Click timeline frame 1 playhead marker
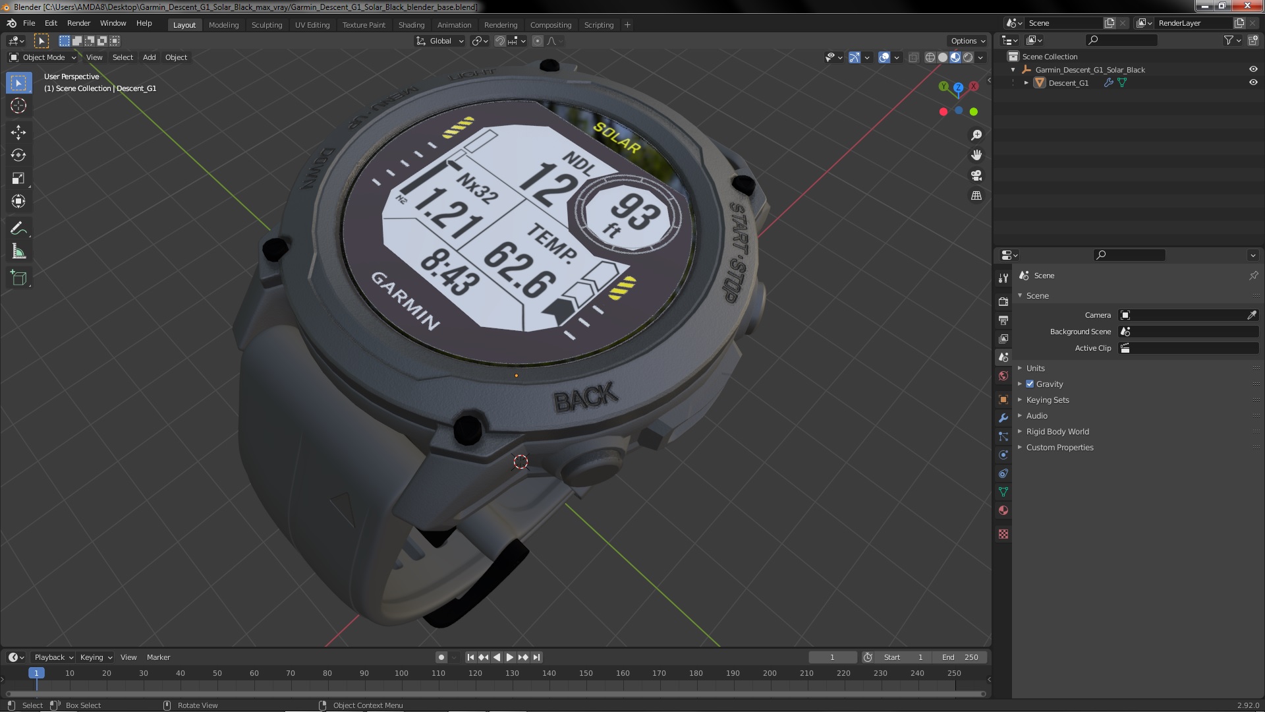The height and width of the screenshot is (712, 1265). (36, 673)
